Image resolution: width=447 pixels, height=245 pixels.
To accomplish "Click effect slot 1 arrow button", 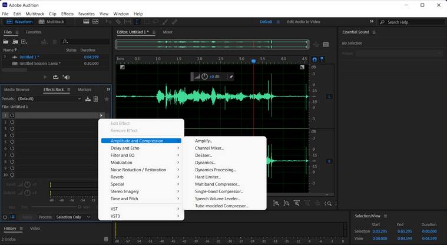I will (101, 115).
